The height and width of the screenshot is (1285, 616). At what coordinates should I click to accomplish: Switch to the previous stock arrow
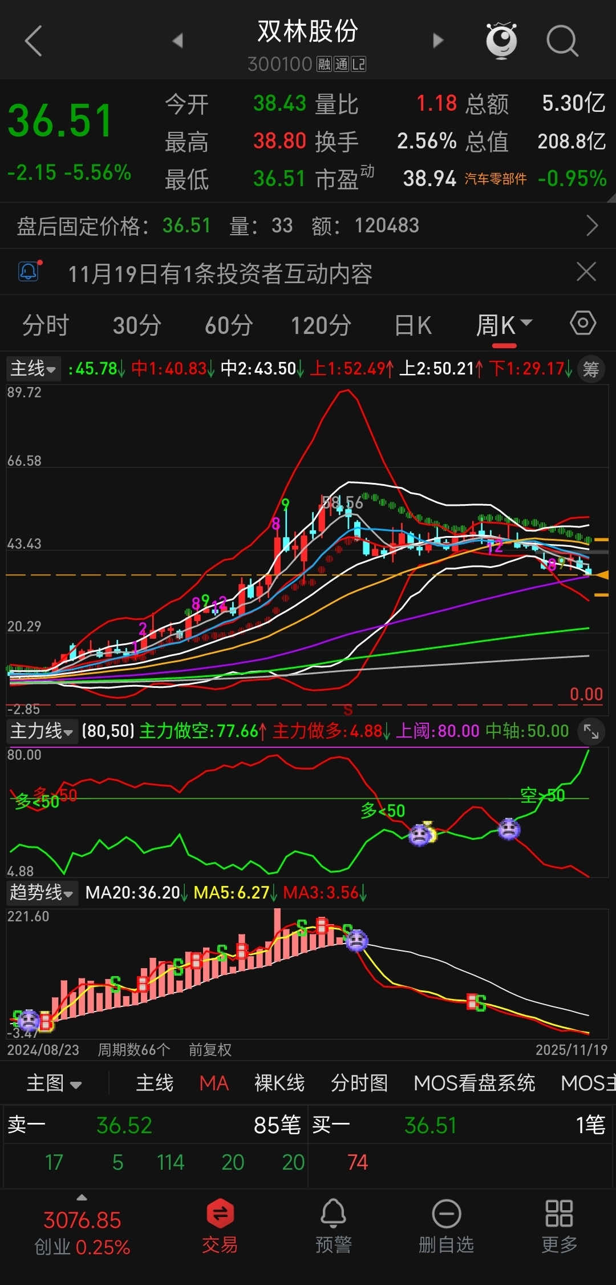(177, 41)
